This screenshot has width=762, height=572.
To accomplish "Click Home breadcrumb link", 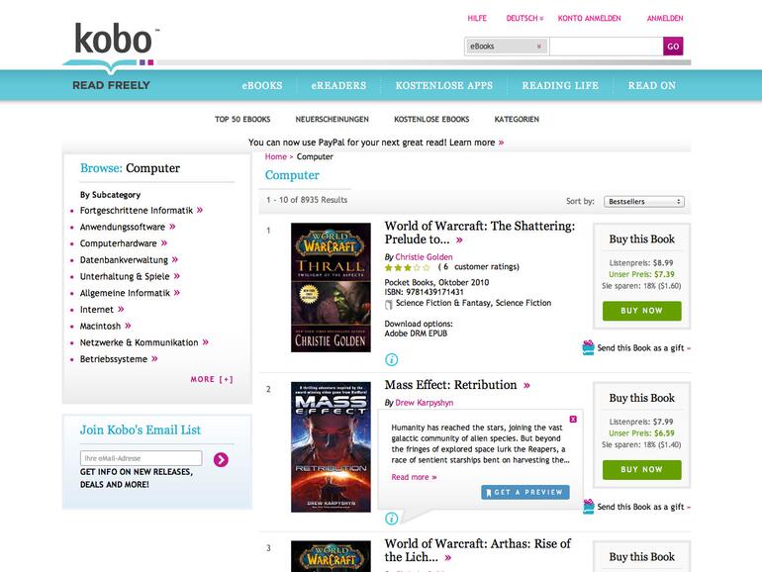I will (275, 156).
